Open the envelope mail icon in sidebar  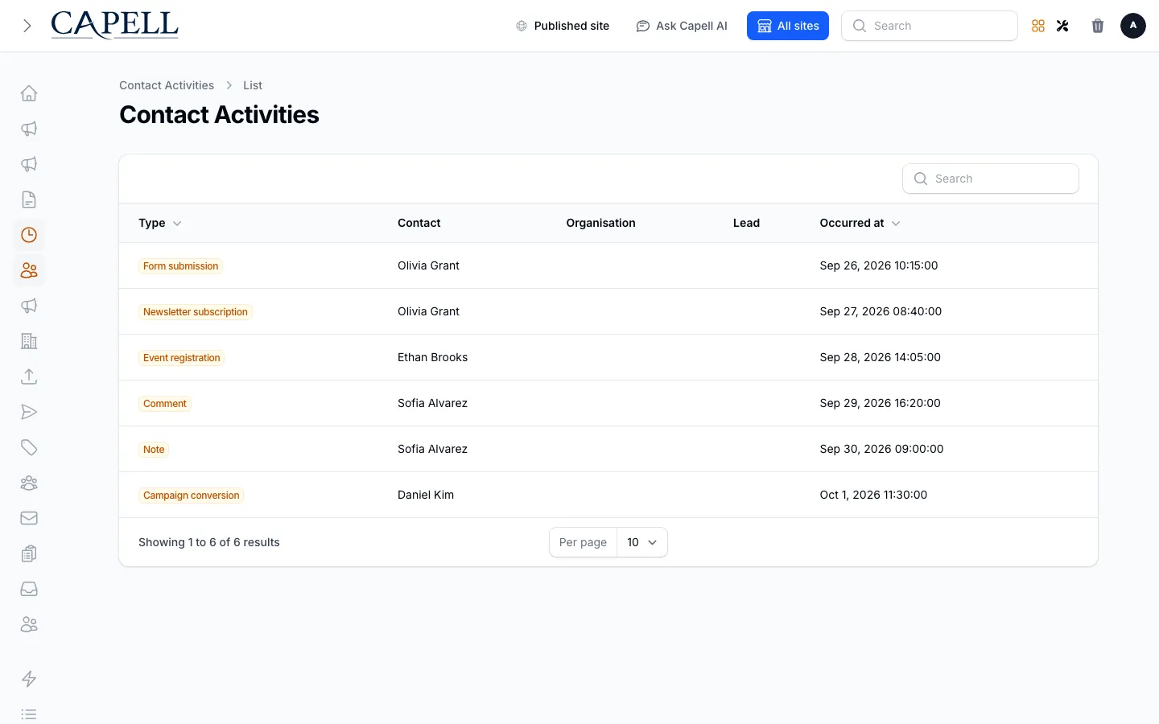coord(29,518)
